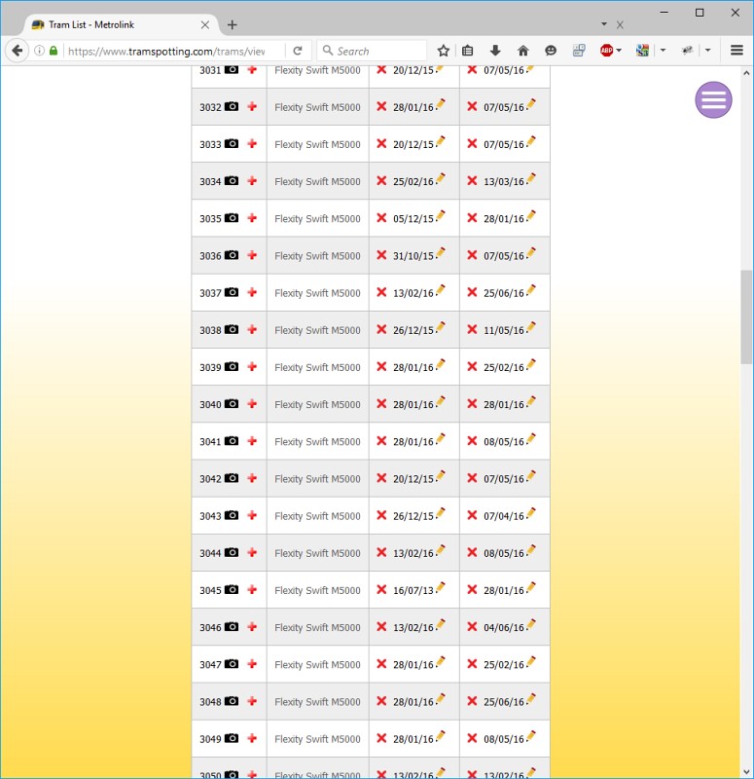Open the Firefox hamburger menu
The width and height of the screenshot is (754, 779).
[736, 51]
